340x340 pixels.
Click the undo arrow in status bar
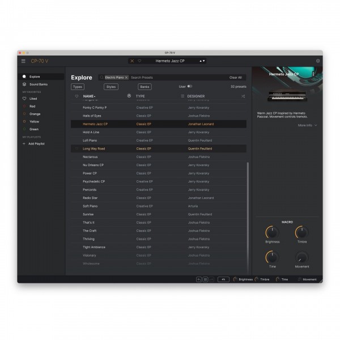(199, 279)
